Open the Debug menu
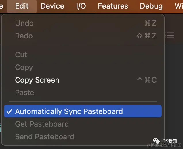 pyautogui.click(x=151, y=6)
